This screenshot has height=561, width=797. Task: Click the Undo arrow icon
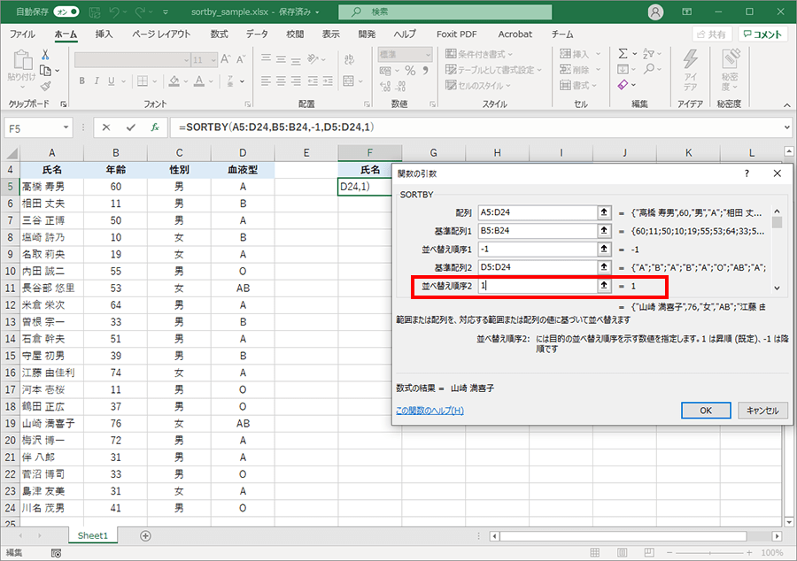(113, 12)
